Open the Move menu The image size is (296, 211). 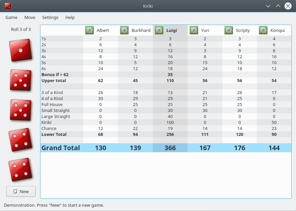click(x=30, y=17)
